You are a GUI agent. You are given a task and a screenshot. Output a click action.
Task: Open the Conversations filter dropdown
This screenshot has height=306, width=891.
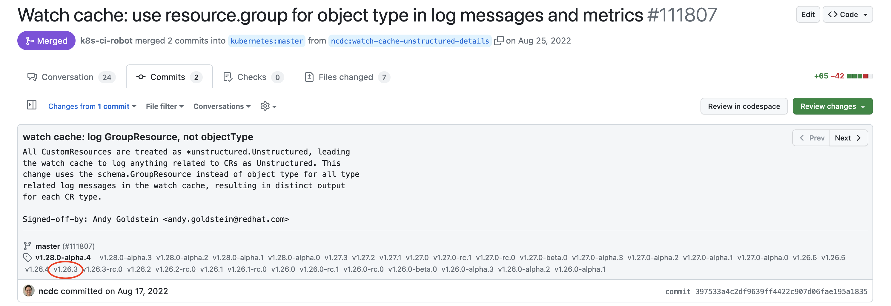[x=222, y=106]
